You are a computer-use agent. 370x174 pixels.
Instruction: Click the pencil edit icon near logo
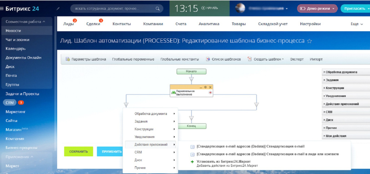click(58, 9)
